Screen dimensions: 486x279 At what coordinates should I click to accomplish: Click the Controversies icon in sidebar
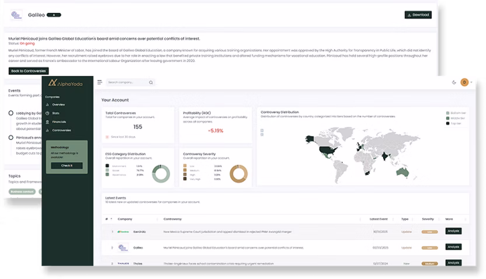(47, 130)
